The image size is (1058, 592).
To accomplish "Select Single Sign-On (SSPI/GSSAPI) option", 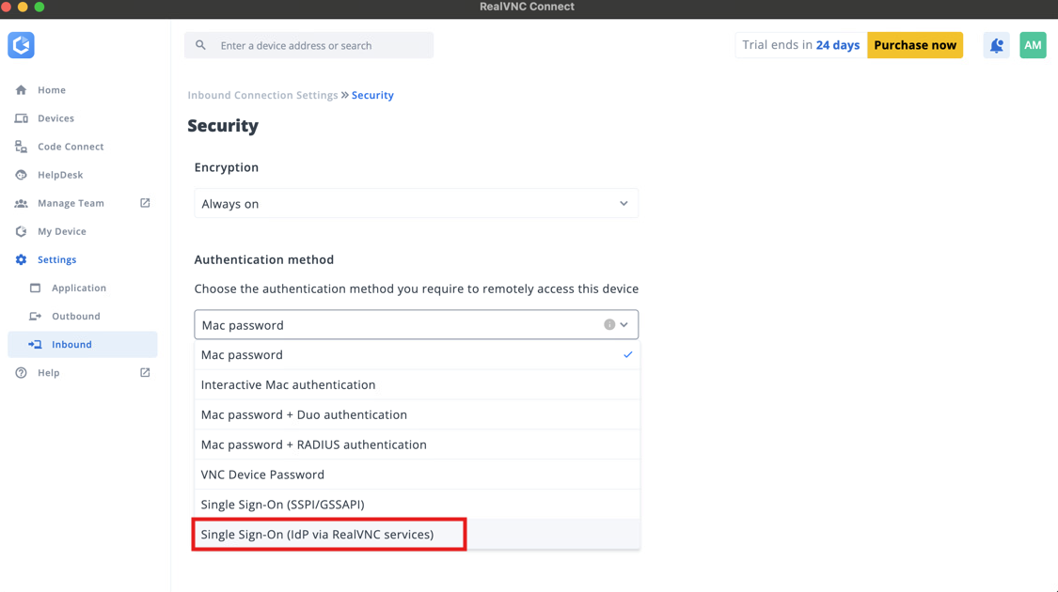I will click(x=417, y=505).
